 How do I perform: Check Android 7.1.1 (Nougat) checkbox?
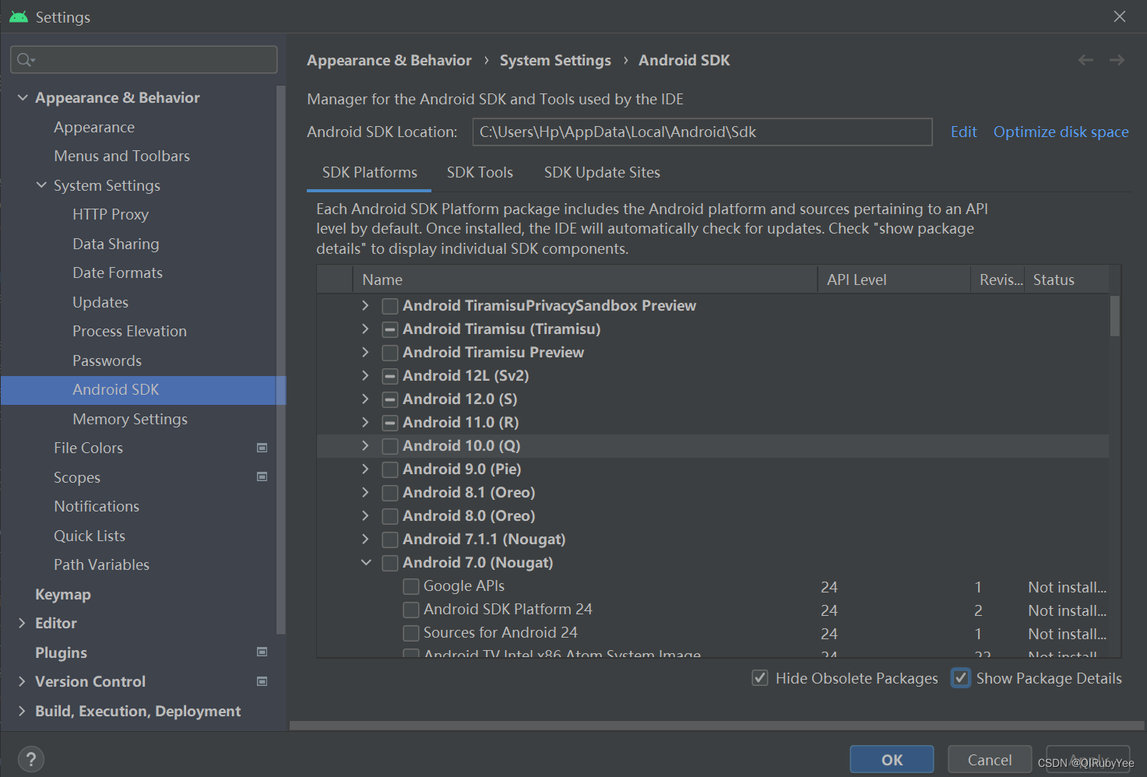point(390,540)
